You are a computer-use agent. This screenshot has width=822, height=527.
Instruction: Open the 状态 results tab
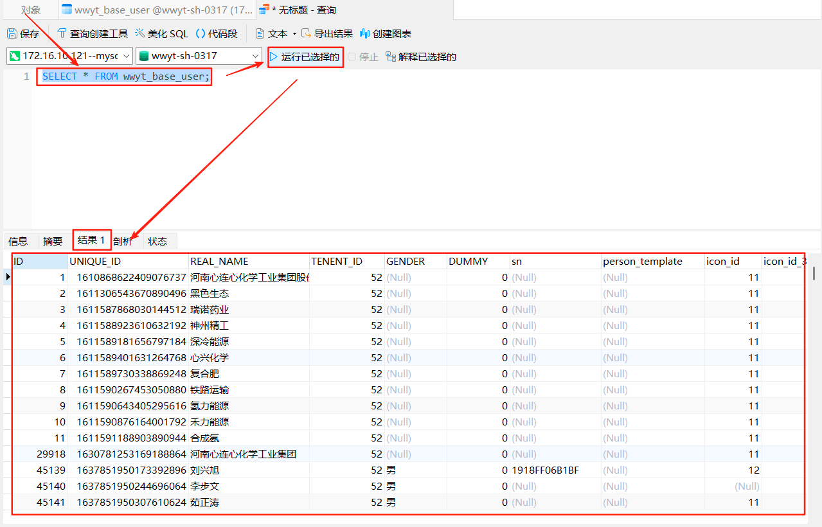(157, 241)
